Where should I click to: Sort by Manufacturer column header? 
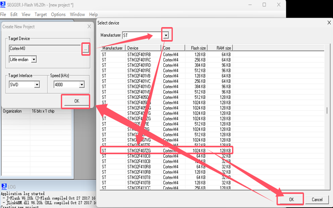coord(113,48)
